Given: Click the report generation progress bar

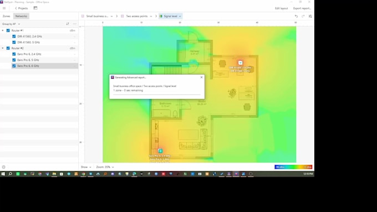Looking at the screenshot, I should [x=157, y=95].
